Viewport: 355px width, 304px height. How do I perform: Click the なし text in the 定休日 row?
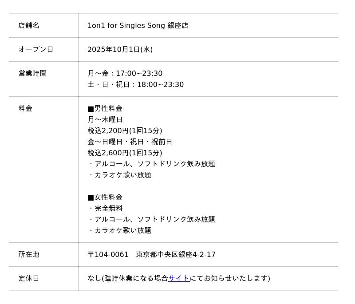(95, 279)
